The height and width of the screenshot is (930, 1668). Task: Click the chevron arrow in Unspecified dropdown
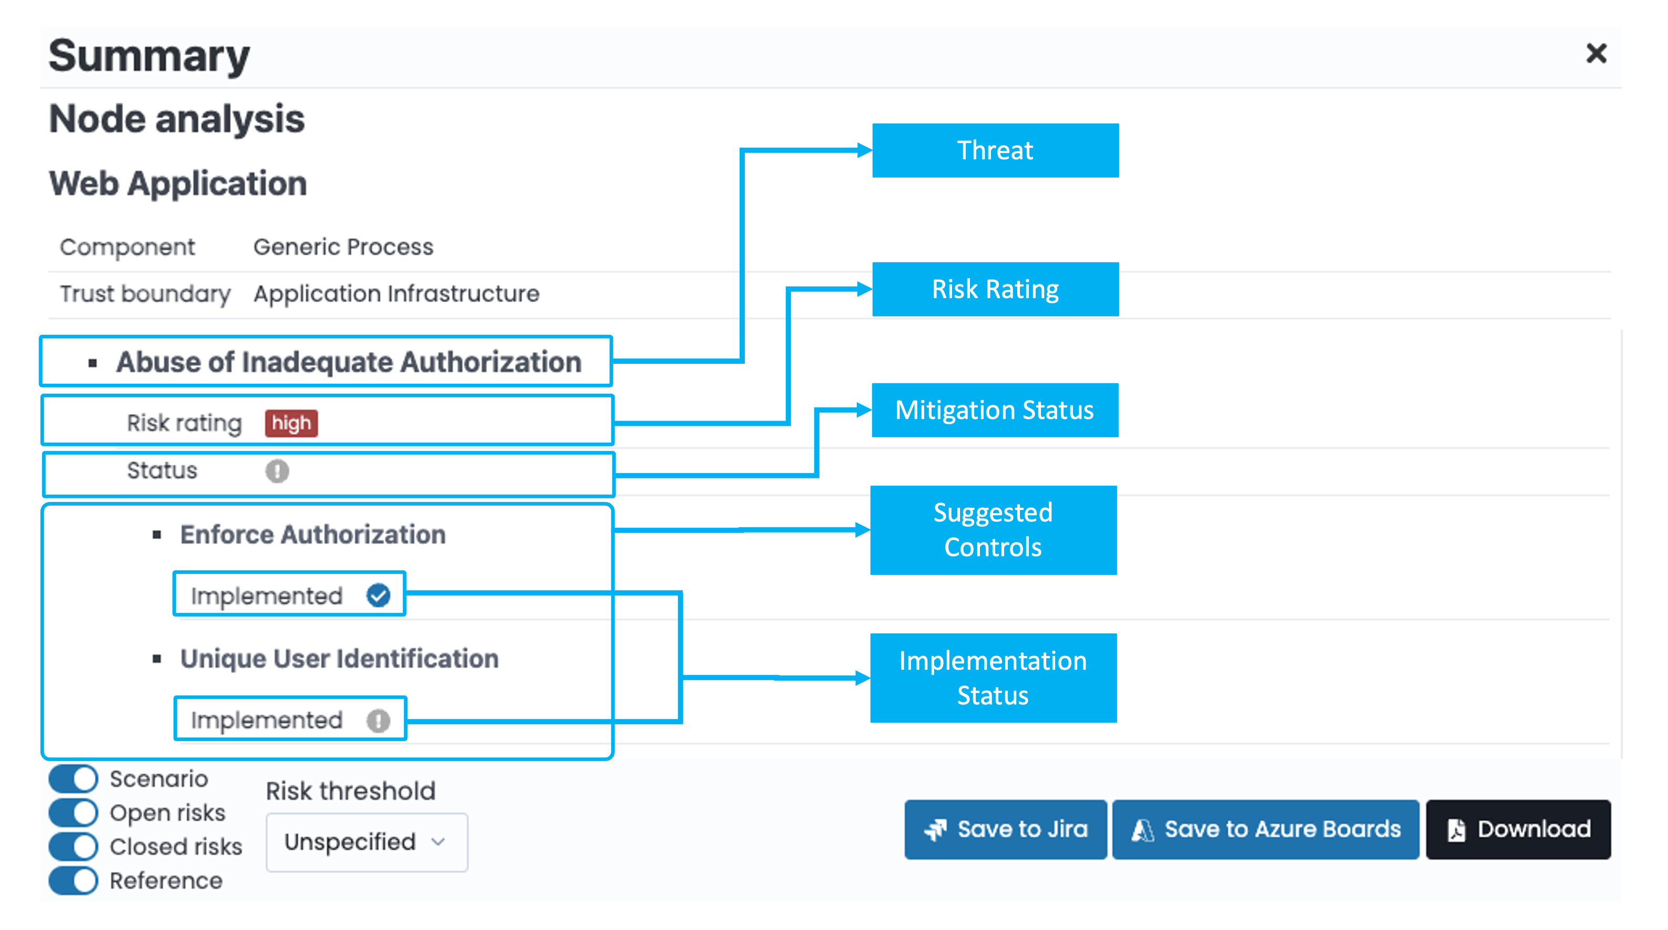(438, 842)
